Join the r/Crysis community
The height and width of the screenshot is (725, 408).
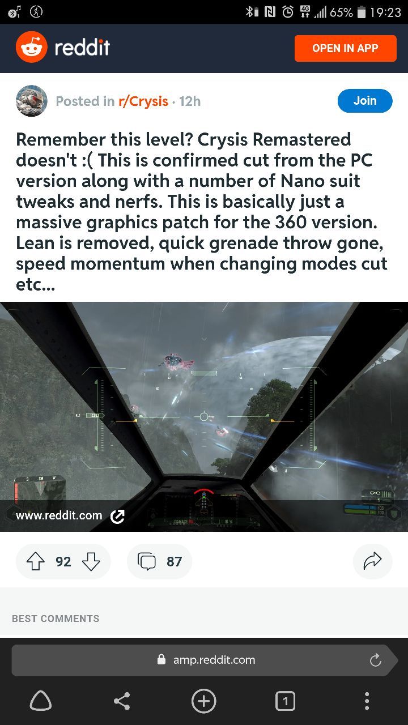(x=365, y=101)
